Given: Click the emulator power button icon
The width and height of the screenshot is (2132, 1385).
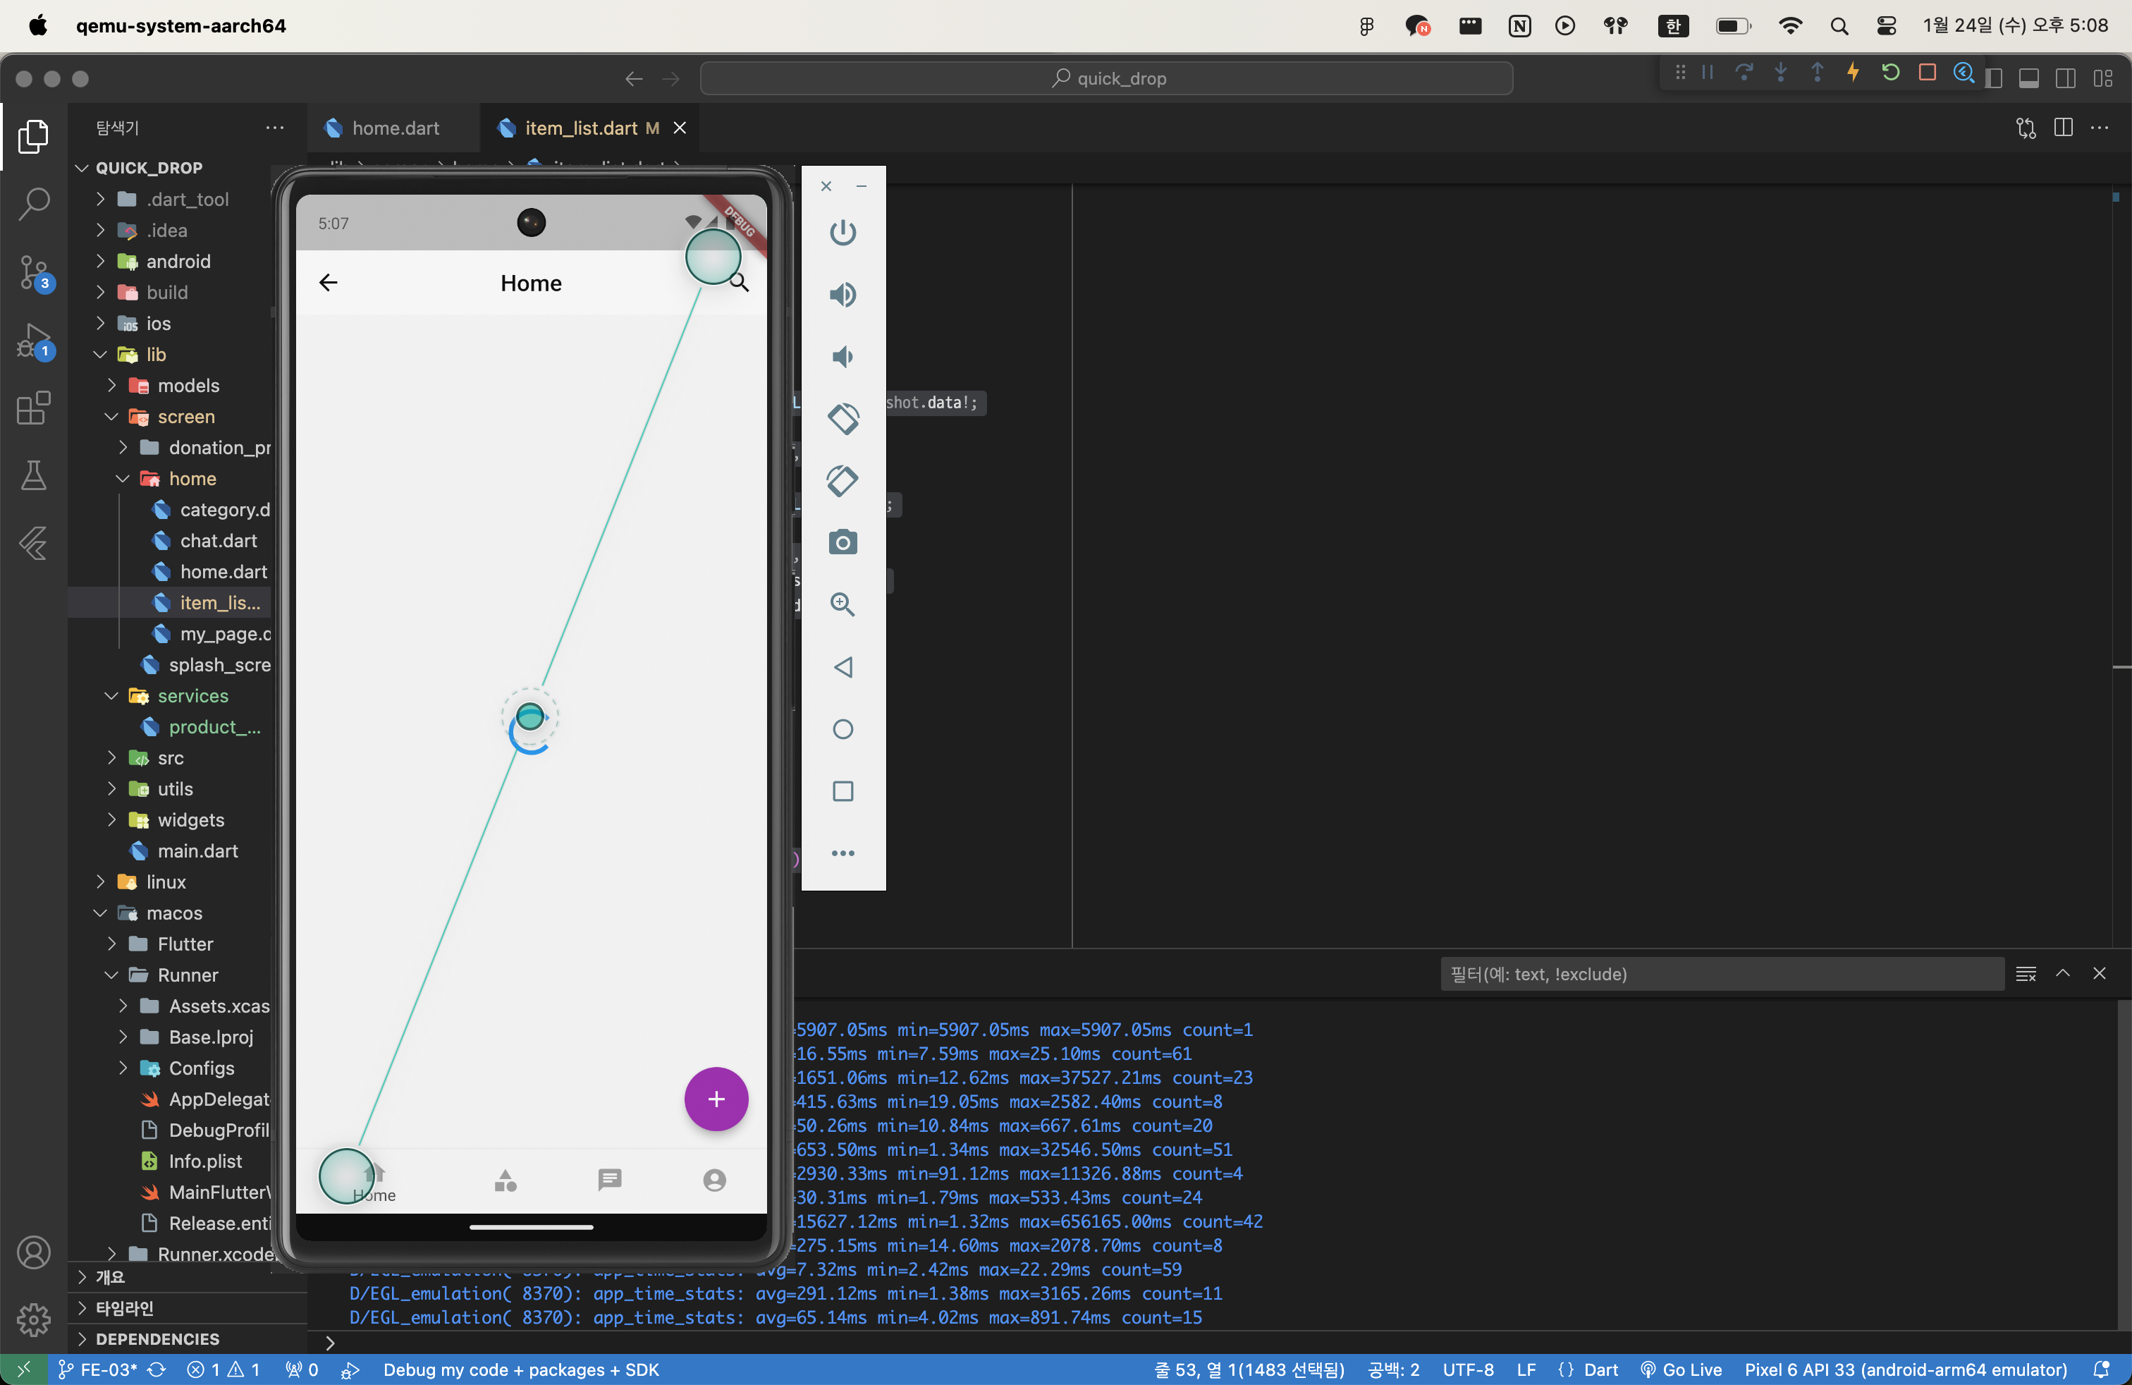Looking at the screenshot, I should coord(842,233).
